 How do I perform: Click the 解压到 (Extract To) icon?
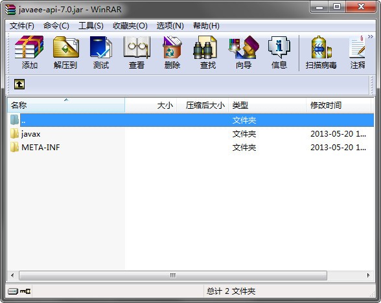[x=65, y=52]
